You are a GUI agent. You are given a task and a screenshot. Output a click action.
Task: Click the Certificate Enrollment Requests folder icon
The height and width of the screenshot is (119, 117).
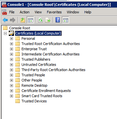click(x=18, y=91)
